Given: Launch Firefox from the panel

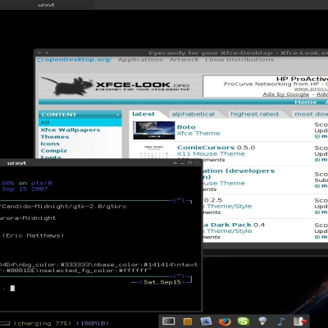Looking at the screenshot, I should [225, 321].
